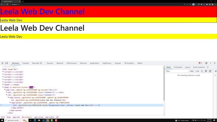Switch to the Console tab
The width and height of the screenshot is (217, 122).
coord(26,63)
